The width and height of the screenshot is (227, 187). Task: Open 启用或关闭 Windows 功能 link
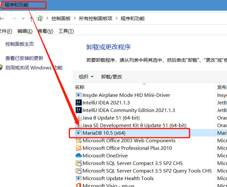34,67
